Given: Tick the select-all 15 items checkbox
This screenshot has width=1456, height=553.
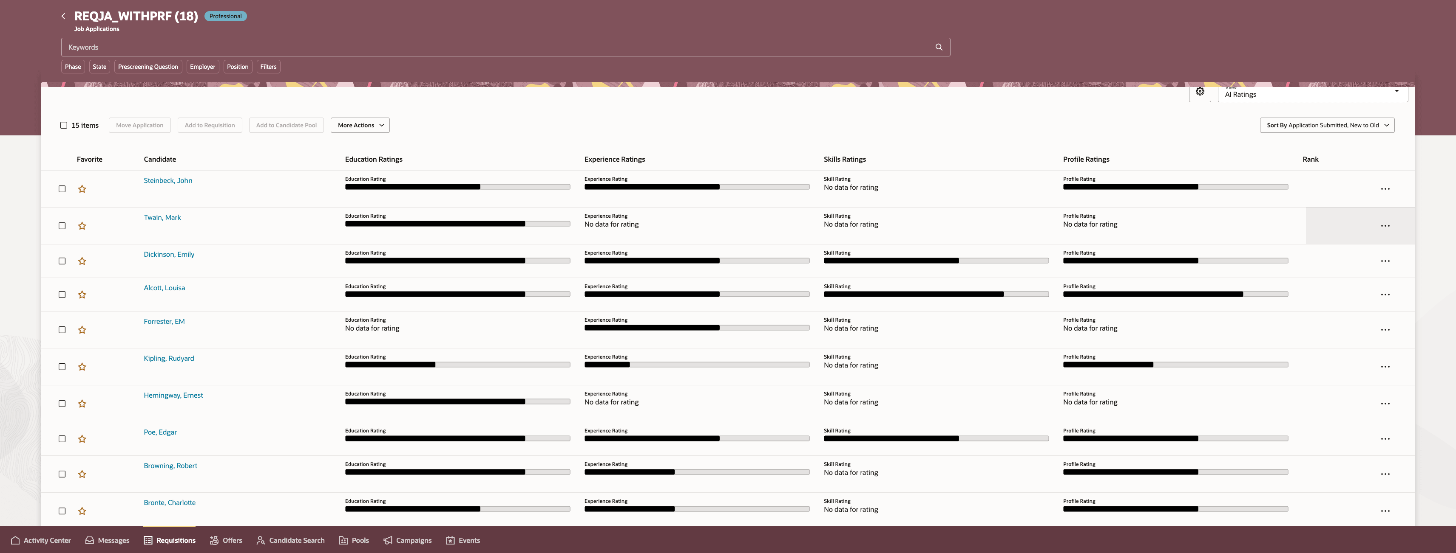Looking at the screenshot, I should pyautogui.click(x=64, y=125).
